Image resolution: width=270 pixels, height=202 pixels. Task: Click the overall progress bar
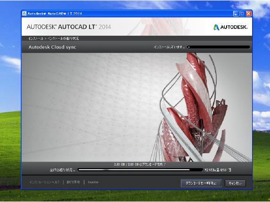click(140, 170)
